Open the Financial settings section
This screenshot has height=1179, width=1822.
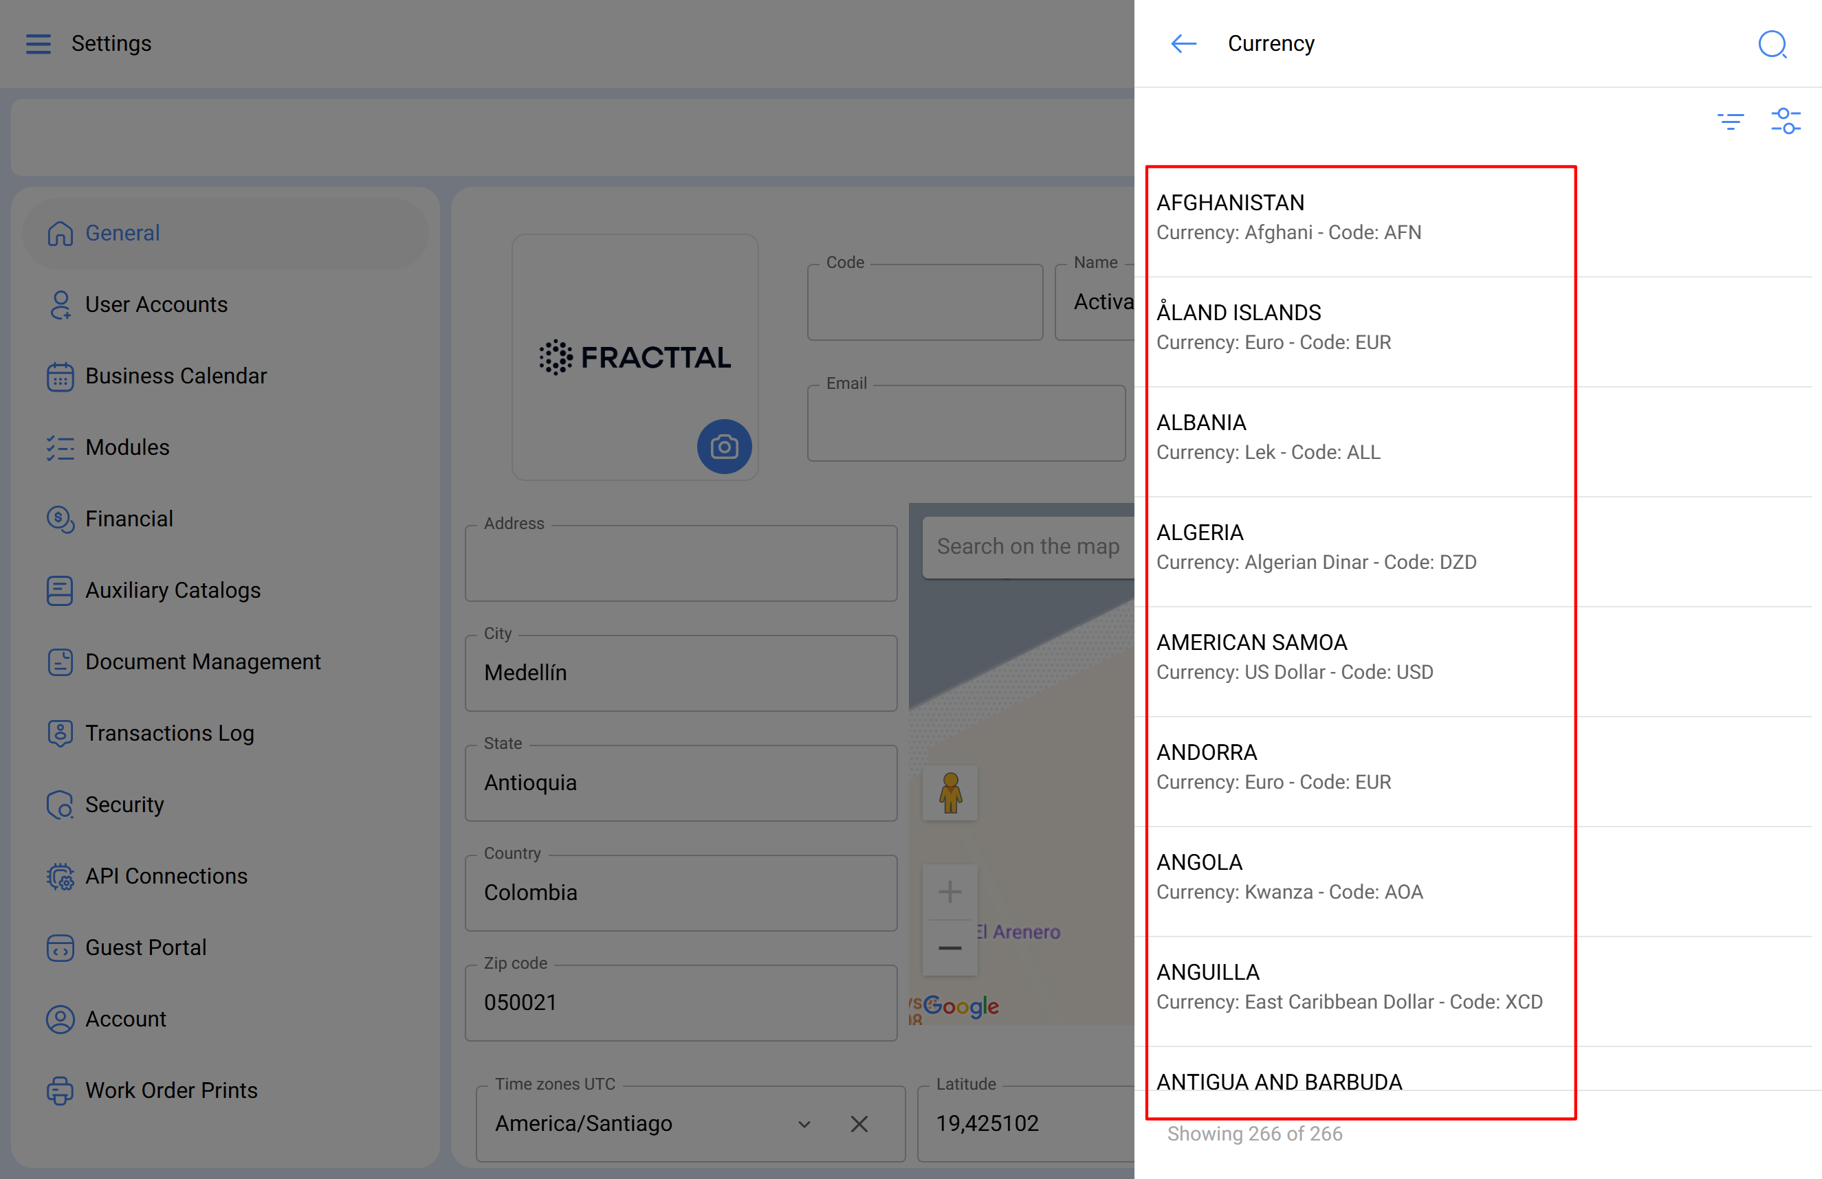click(129, 519)
